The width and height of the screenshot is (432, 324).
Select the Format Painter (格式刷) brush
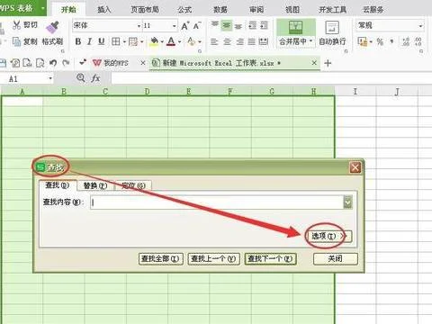pyautogui.click(x=52, y=28)
